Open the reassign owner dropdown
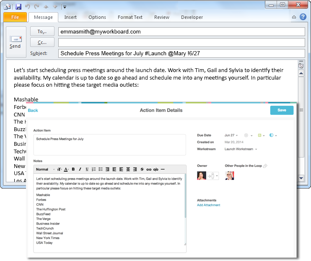The image size is (311, 261). point(213,176)
